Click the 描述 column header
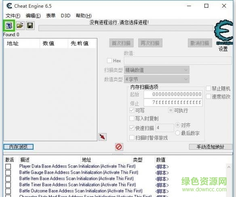This screenshot has width=236, height=197. pyautogui.click(x=25, y=159)
